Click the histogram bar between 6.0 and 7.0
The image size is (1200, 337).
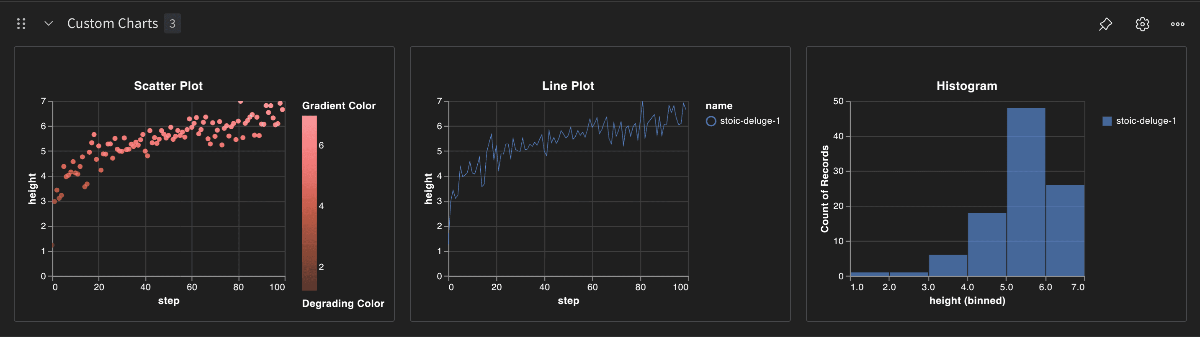pyautogui.click(x=1065, y=230)
